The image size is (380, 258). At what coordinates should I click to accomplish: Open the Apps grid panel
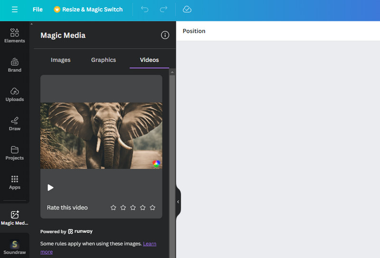15,183
